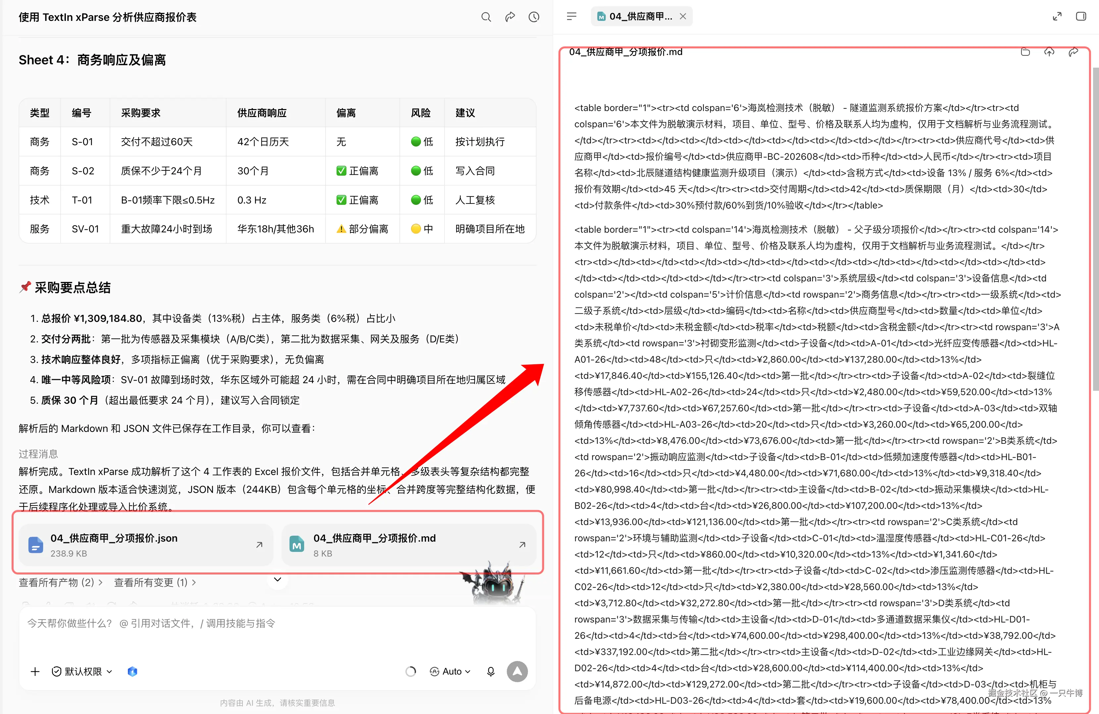Click the folder icon next to the file name
The height and width of the screenshot is (714, 1099).
click(x=1025, y=52)
